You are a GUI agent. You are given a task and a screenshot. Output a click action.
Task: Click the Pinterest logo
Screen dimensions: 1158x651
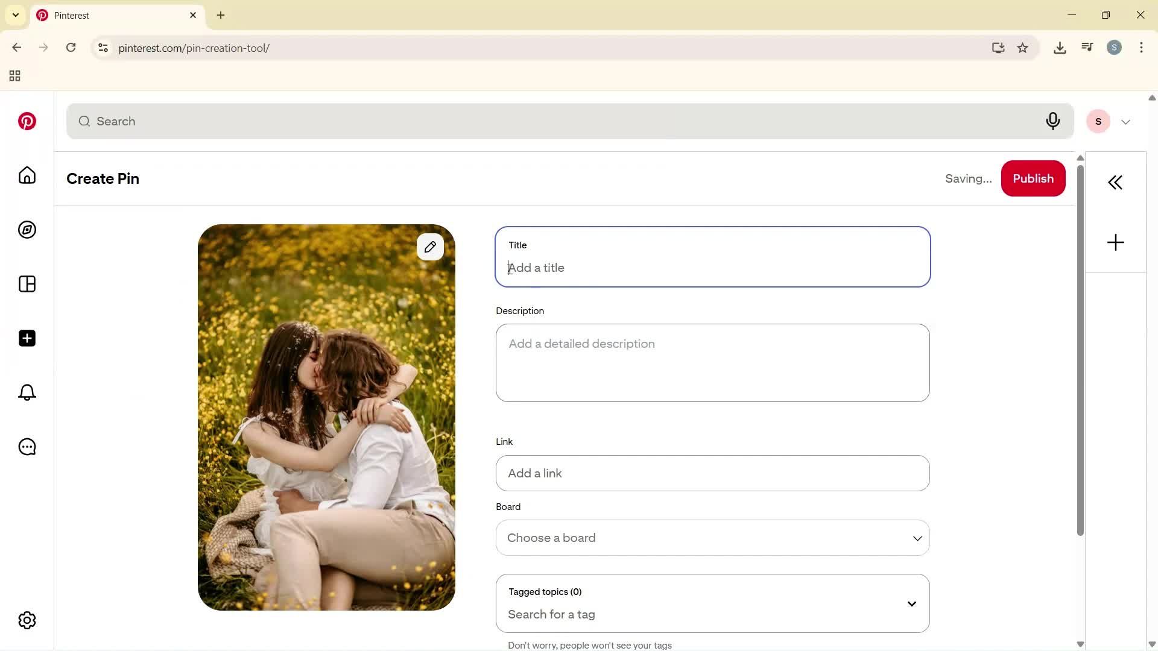pyautogui.click(x=27, y=121)
